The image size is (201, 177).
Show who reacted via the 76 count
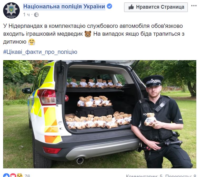click(x=27, y=176)
